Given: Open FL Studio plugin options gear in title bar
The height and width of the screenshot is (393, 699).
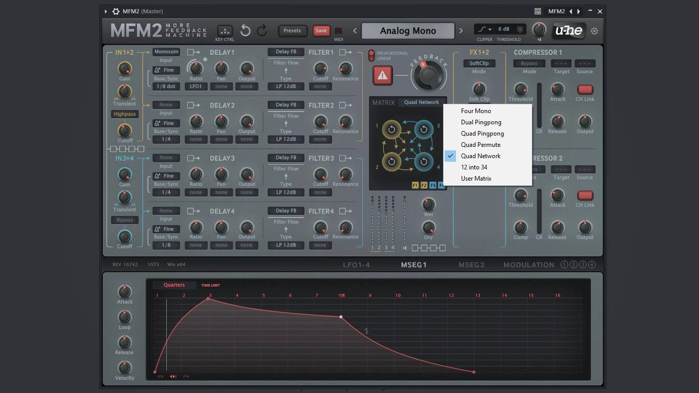Looking at the screenshot, I should pos(116,11).
